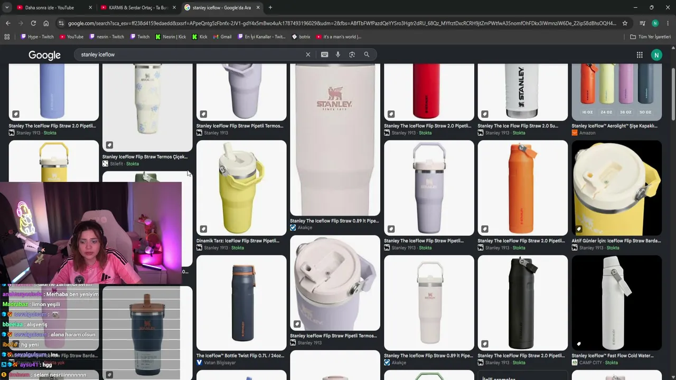
Task: Open the 'it's a man's world' bookmark
Action: click(339, 37)
